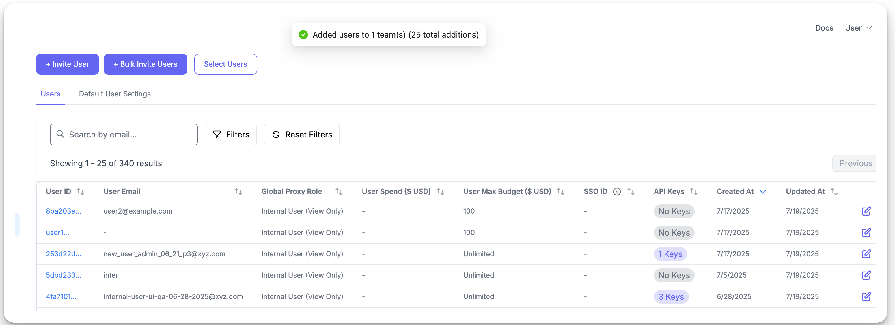Click the Bulk Invite Users button
Image resolution: width=895 pixels, height=325 pixels.
[x=145, y=64]
